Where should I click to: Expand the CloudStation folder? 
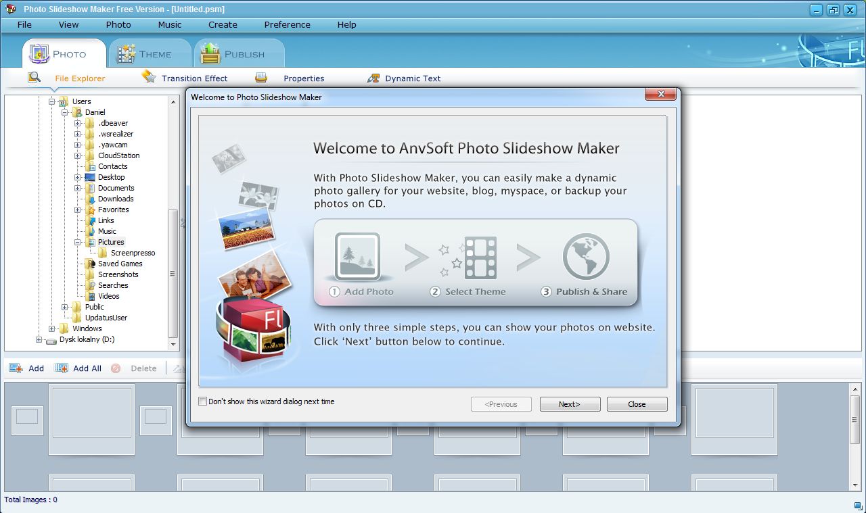78,155
